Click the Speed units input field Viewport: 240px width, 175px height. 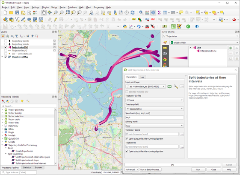point(154,118)
